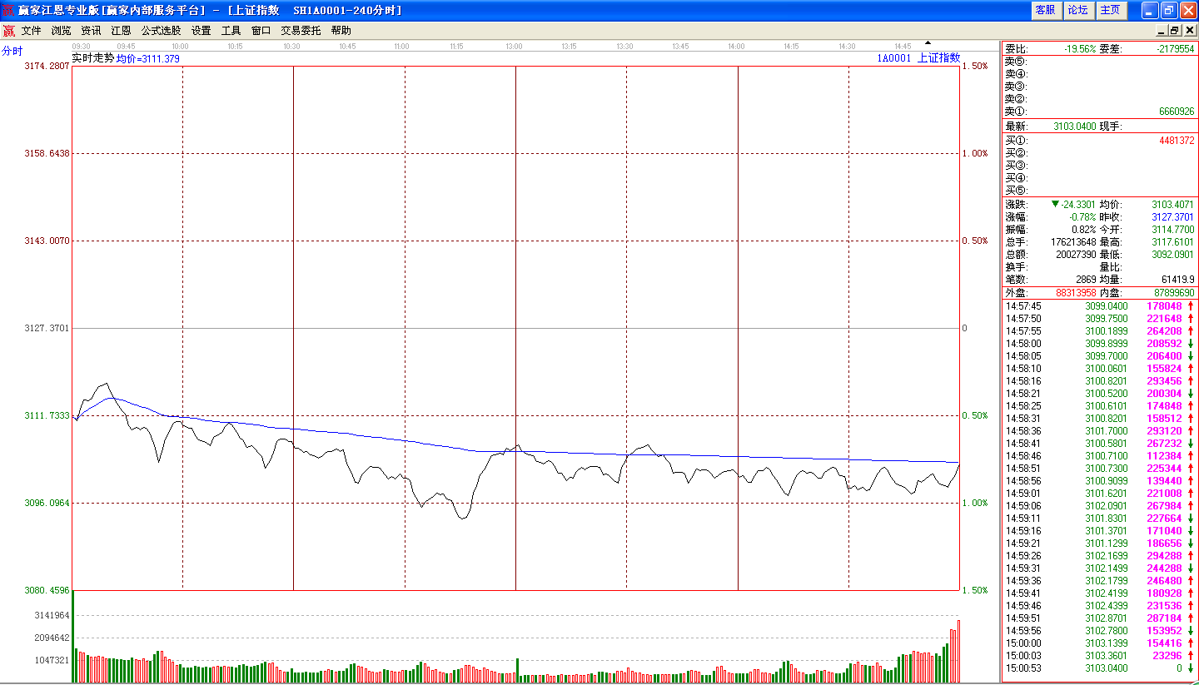Select the 14:59:51 tick row
The width and height of the screenshot is (1199, 685).
pos(1100,618)
